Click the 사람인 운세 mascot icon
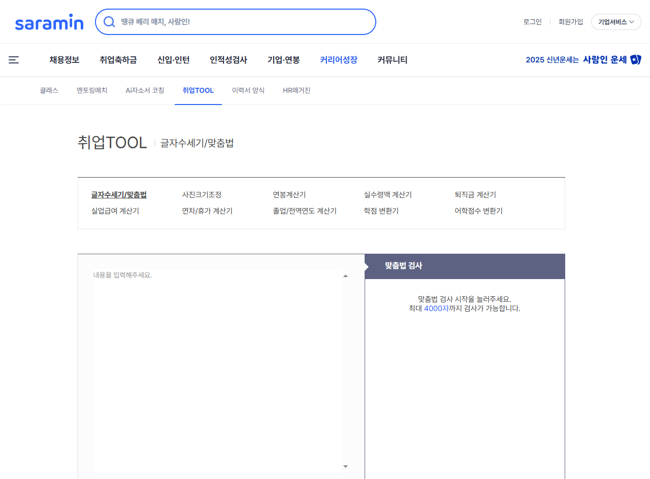Image resolution: width=650 pixels, height=479 pixels. coord(636,59)
